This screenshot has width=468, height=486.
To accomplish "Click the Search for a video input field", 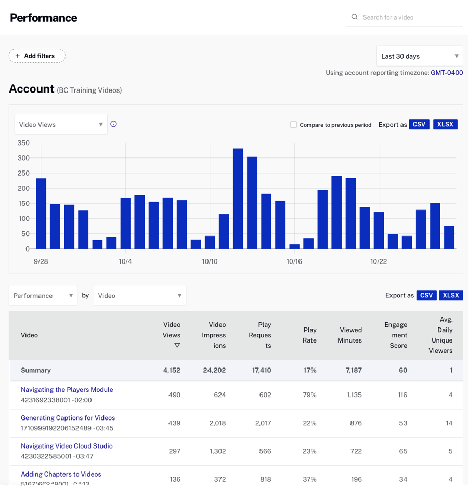I will pos(406,17).
